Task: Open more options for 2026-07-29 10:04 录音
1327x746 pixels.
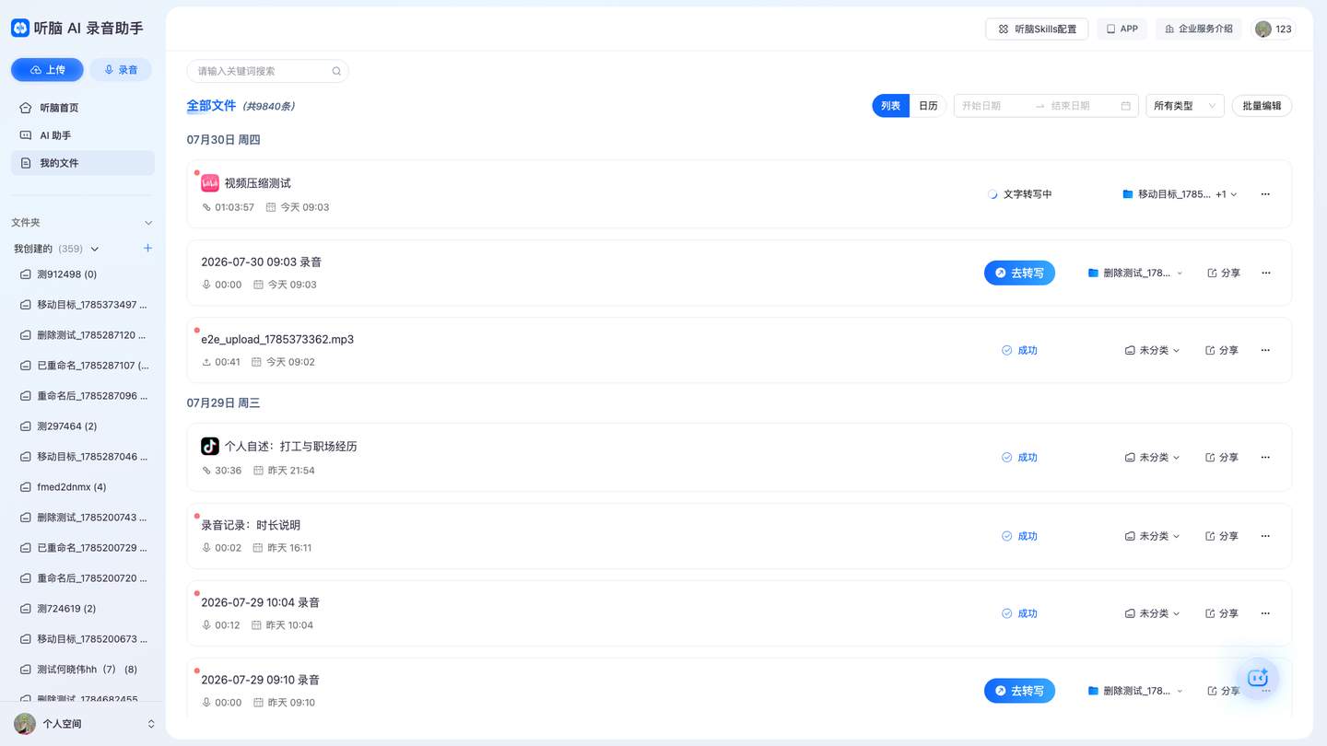Action: (x=1265, y=613)
